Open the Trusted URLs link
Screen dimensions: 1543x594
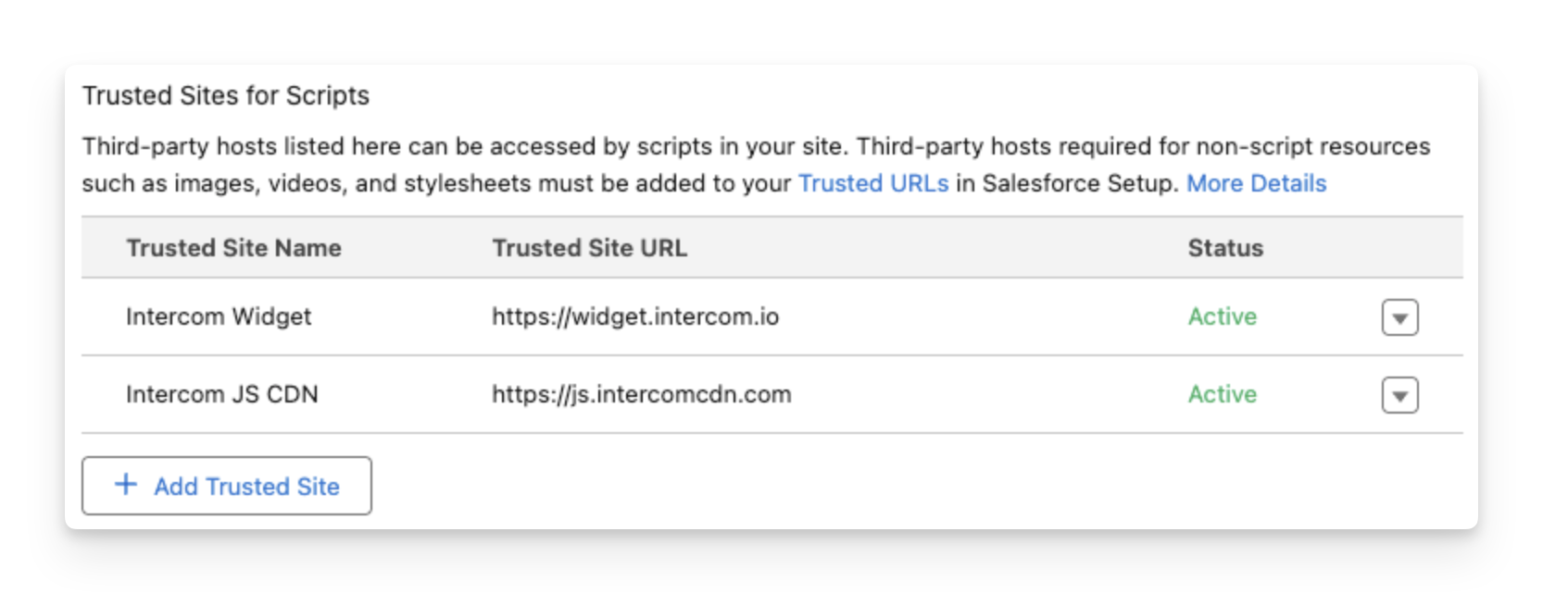pos(872,183)
